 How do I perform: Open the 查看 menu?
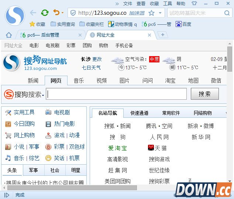click(x=141, y=3)
